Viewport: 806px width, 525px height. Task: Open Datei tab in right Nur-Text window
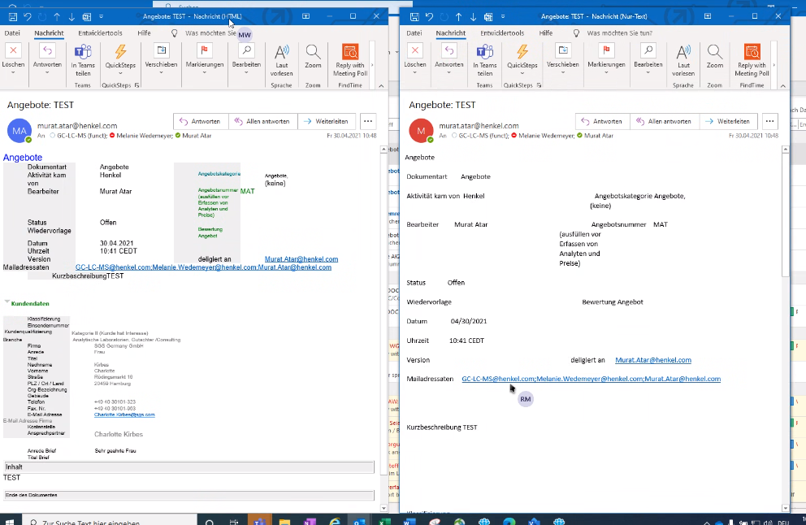pos(414,33)
